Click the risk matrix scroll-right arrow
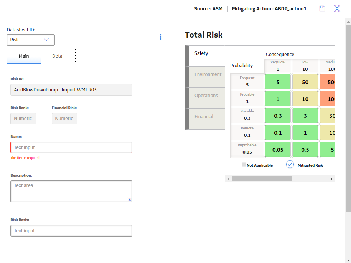This screenshot has width=351, height=263. coord(332,179)
